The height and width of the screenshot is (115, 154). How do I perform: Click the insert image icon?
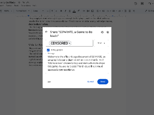coord(92,11)
